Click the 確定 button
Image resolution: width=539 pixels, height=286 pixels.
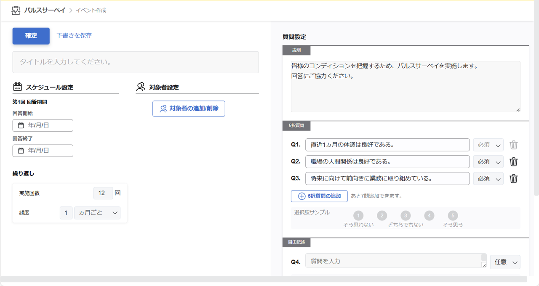point(31,36)
